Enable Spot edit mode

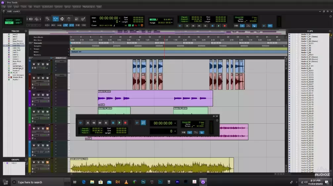[18, 20]
